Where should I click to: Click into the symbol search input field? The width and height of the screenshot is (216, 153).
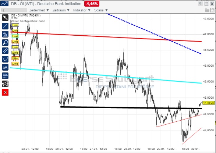14,10
